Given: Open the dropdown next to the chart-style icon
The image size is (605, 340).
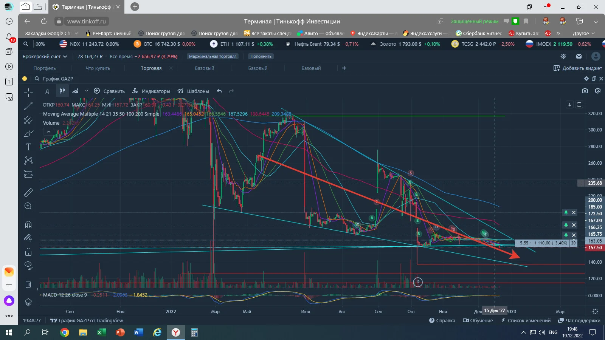Looking at the screenshot, I should pos(87,91).
